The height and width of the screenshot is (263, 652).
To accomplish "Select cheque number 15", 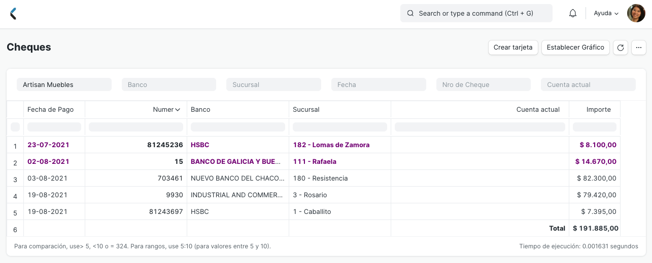I will 136,162.
